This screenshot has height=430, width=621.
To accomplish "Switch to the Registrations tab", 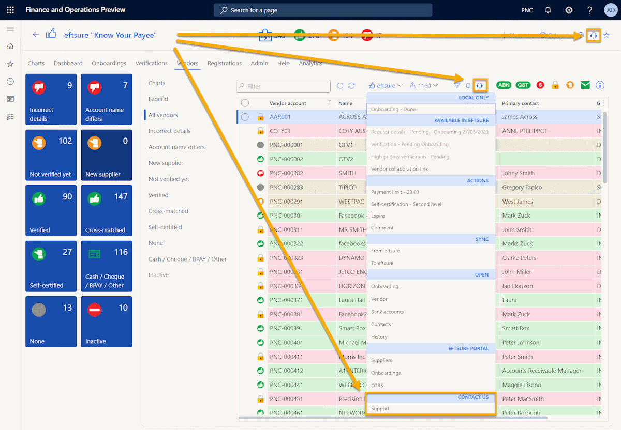I will point(225,63).
